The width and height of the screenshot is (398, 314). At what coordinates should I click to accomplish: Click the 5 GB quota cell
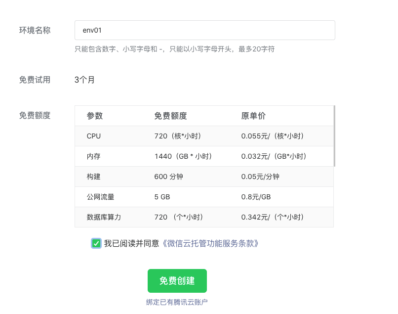[x=162, y=197]
